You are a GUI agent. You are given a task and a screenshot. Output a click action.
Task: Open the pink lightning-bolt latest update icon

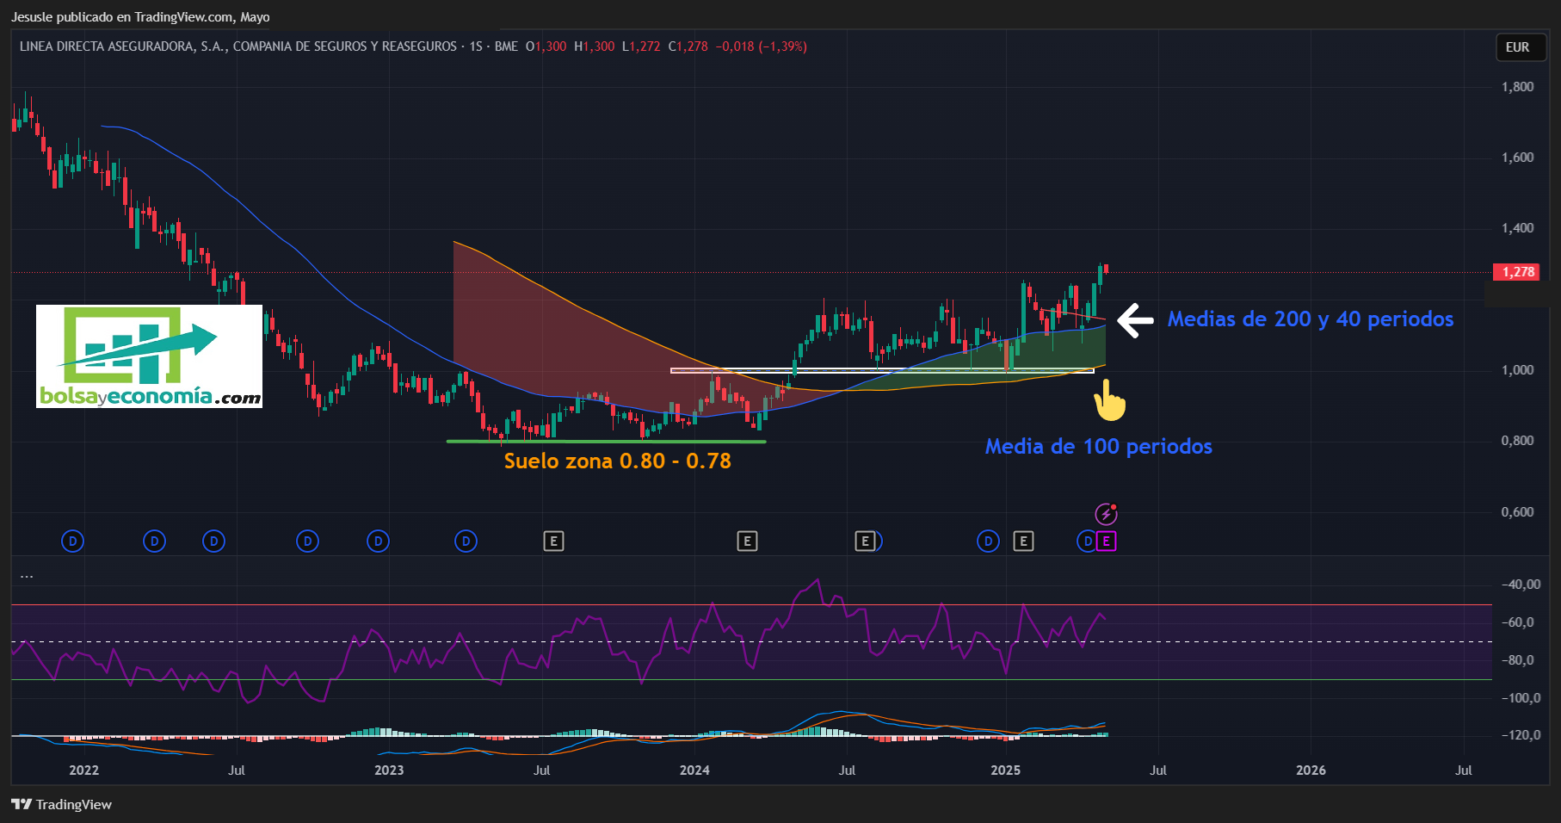point(1106,514)
